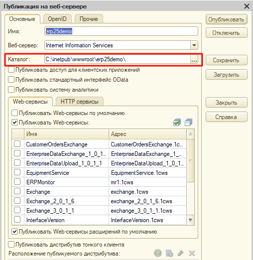
Task: Click scrollbar down arrow in services table
Action: (190, 220)
